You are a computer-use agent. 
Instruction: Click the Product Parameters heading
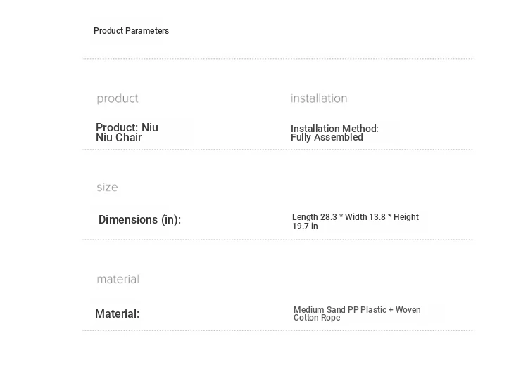[x=132, y=31]
